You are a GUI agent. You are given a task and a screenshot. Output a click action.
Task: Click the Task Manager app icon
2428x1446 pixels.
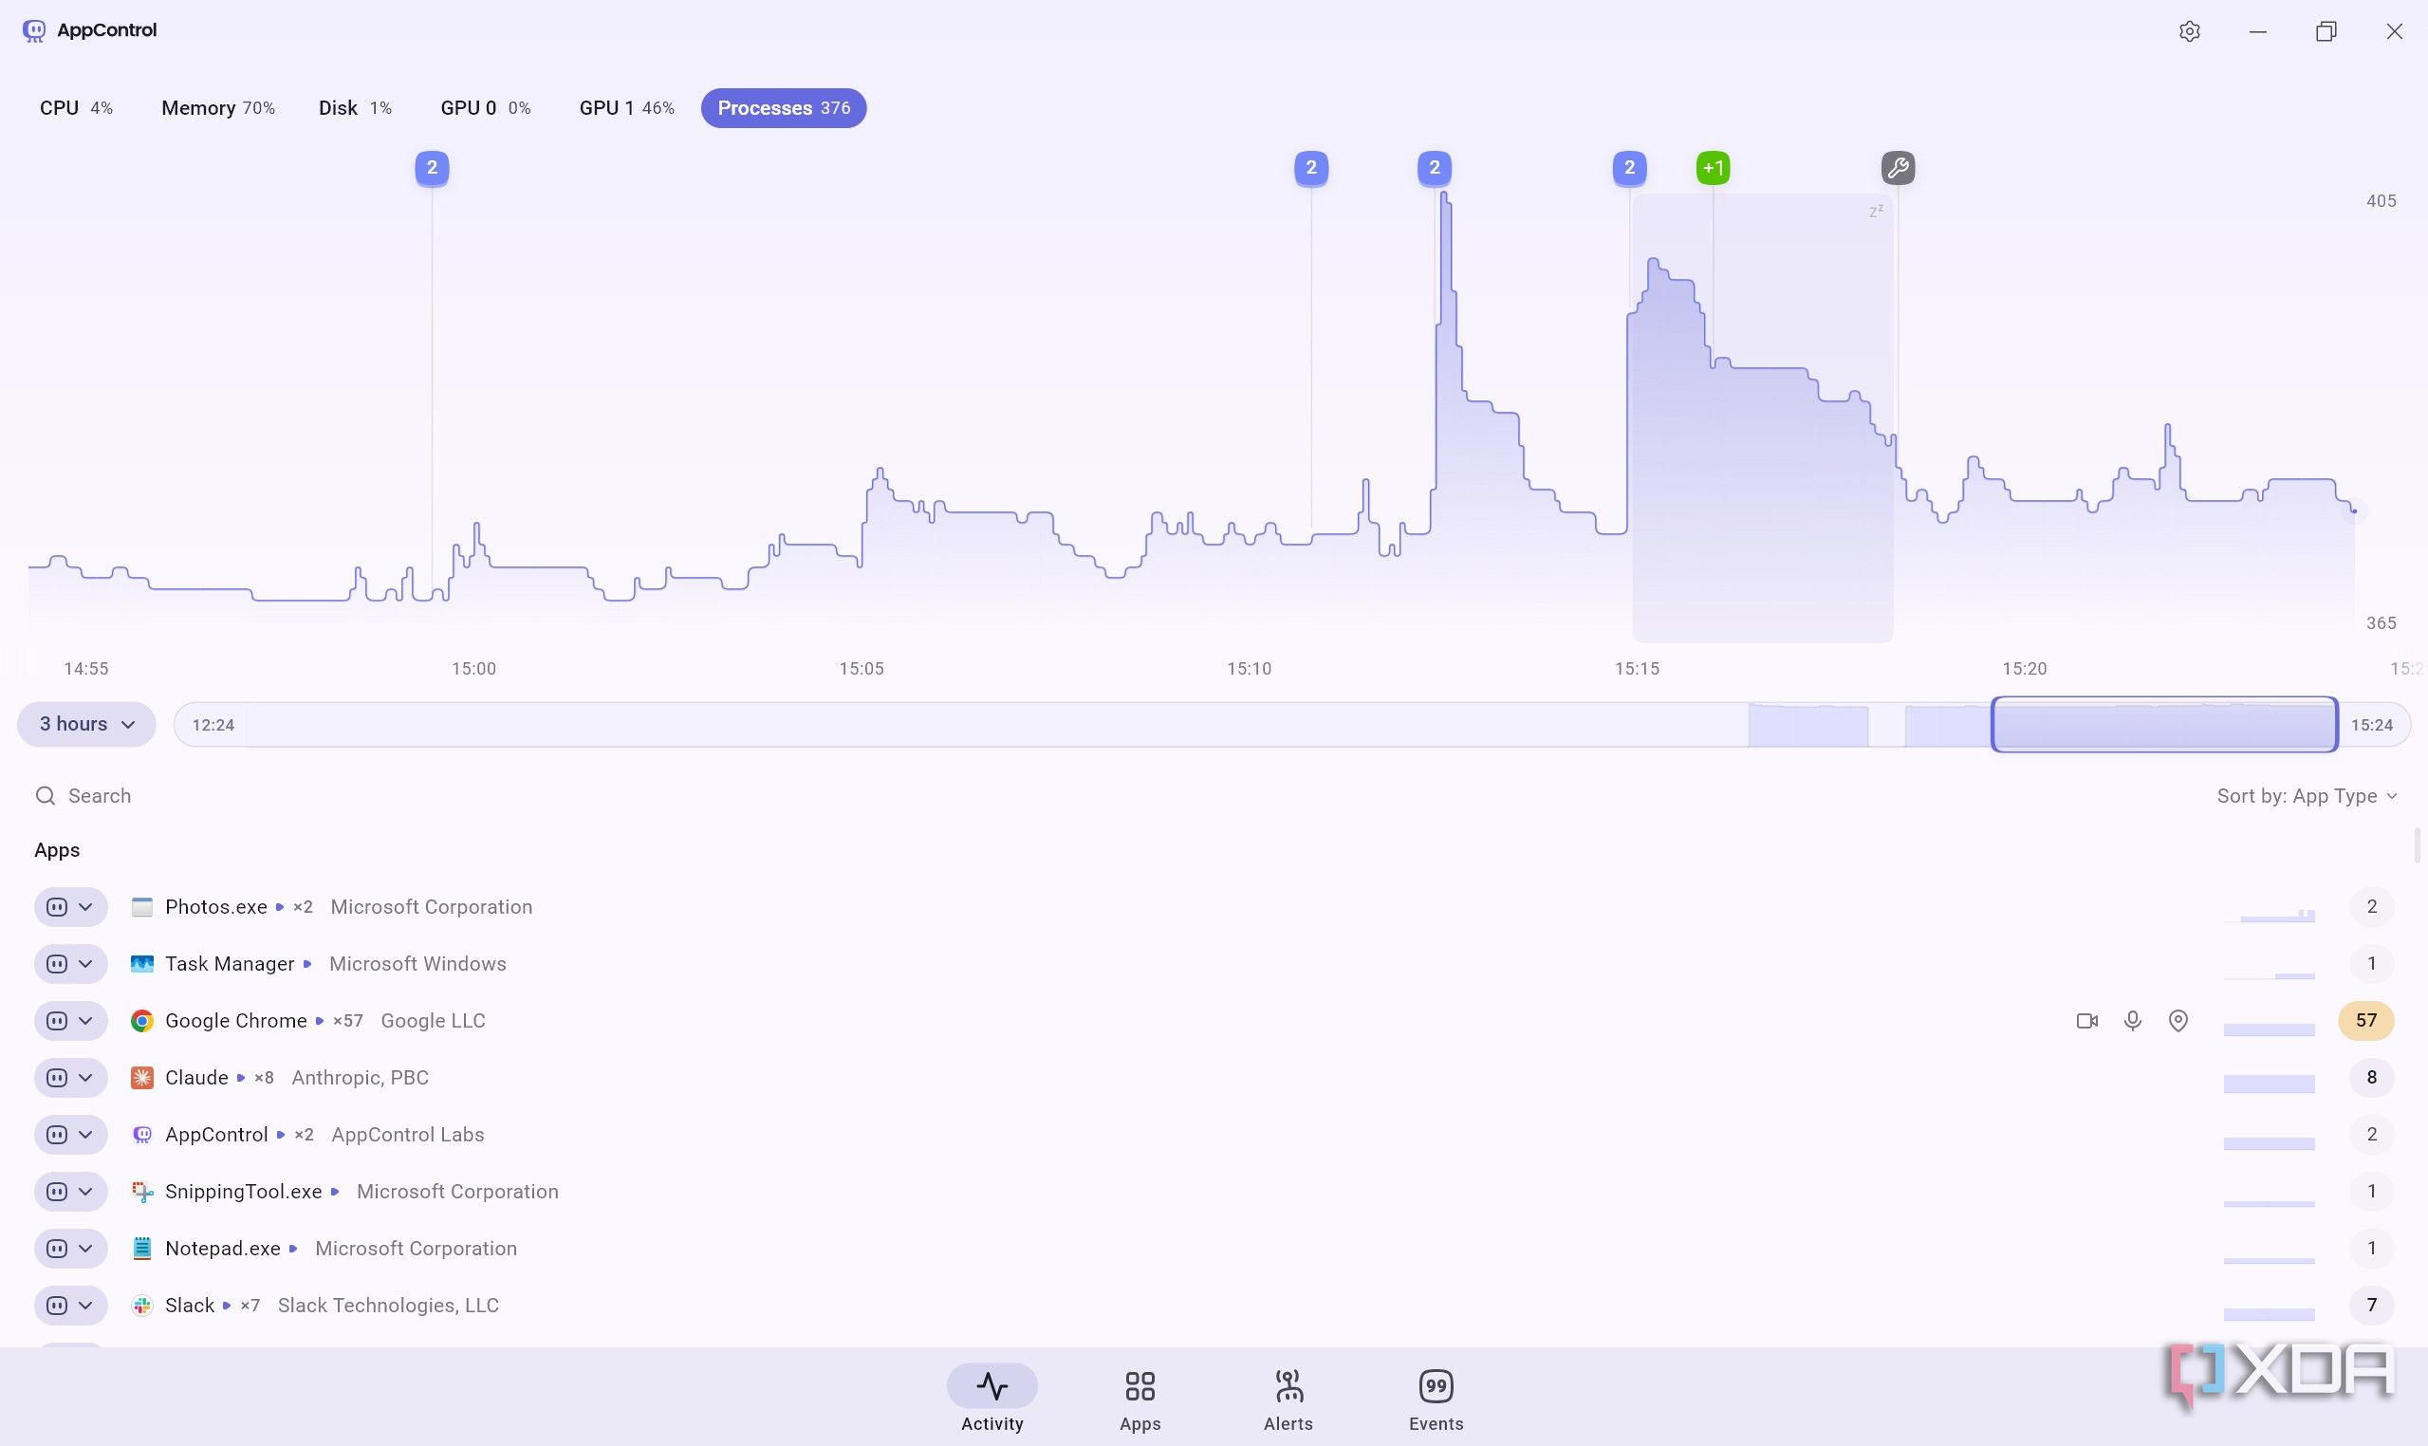pos(142,964)
